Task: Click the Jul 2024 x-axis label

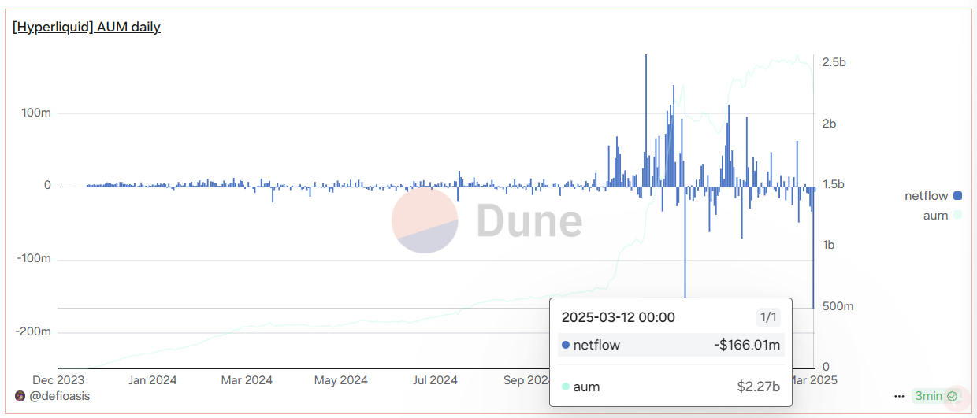Action: click(x=434, y=380)
